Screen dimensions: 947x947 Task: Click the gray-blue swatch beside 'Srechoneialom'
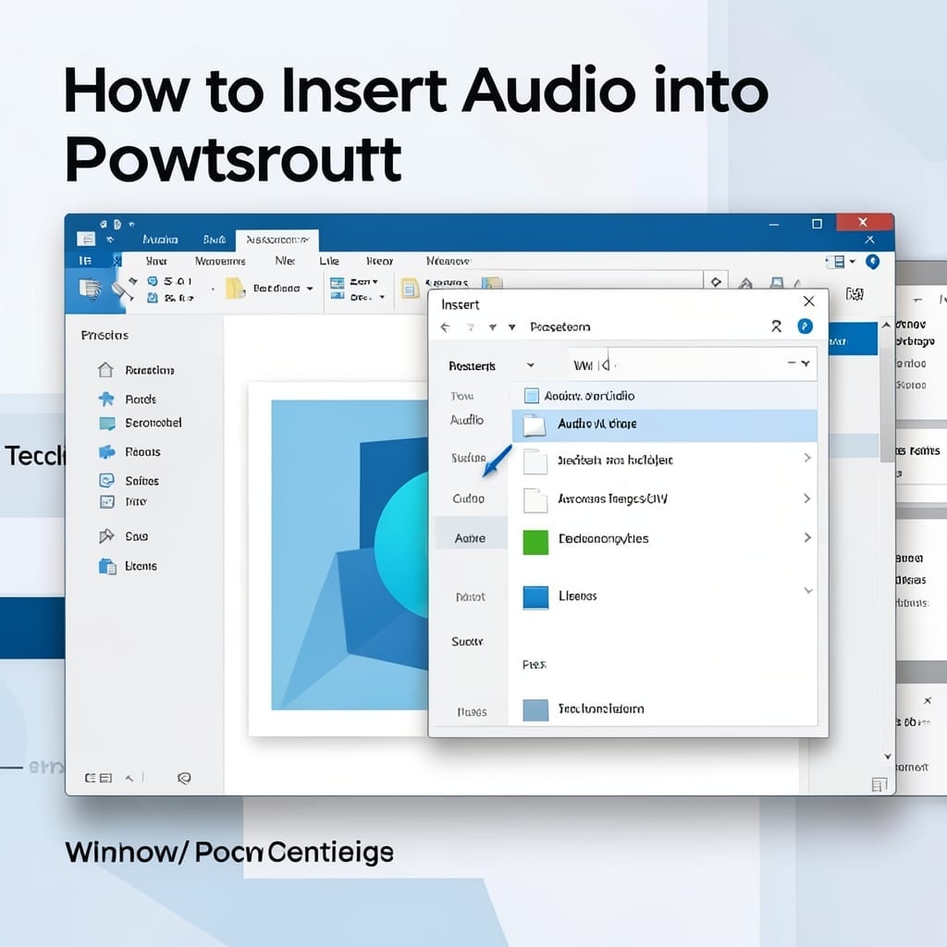click(x=535, y=709)
